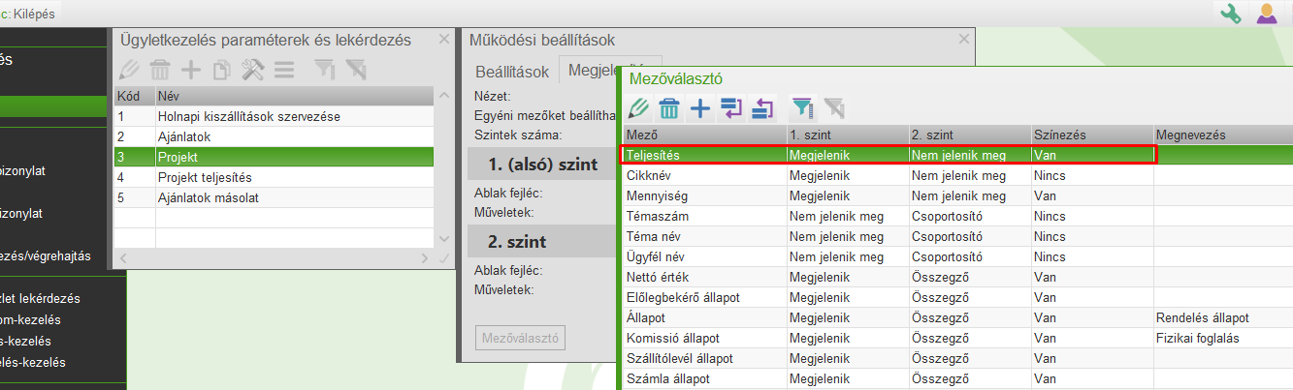The height and width of the screenshot is (390, 1293).
Task: Select the Ajánlatok másolat row
Action: pos(274,197)
